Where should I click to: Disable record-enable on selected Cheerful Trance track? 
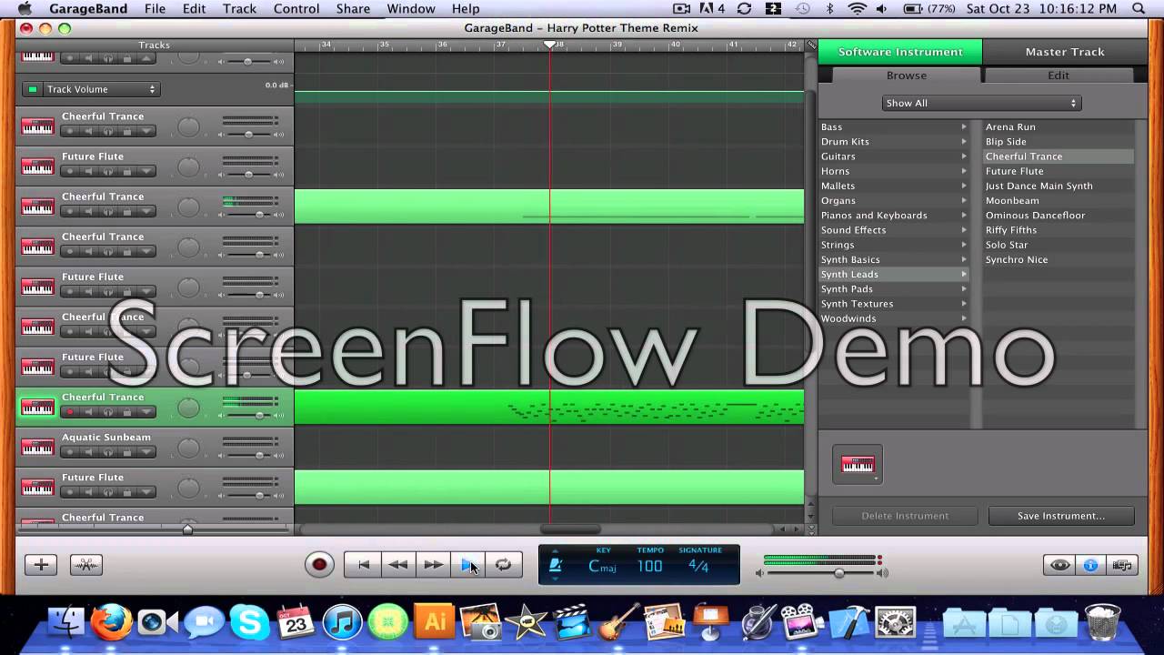click(70, 412)
